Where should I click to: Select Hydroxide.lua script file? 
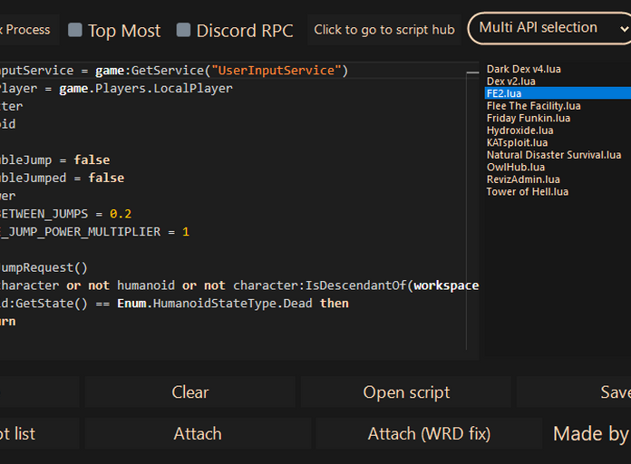coord(519,130)
